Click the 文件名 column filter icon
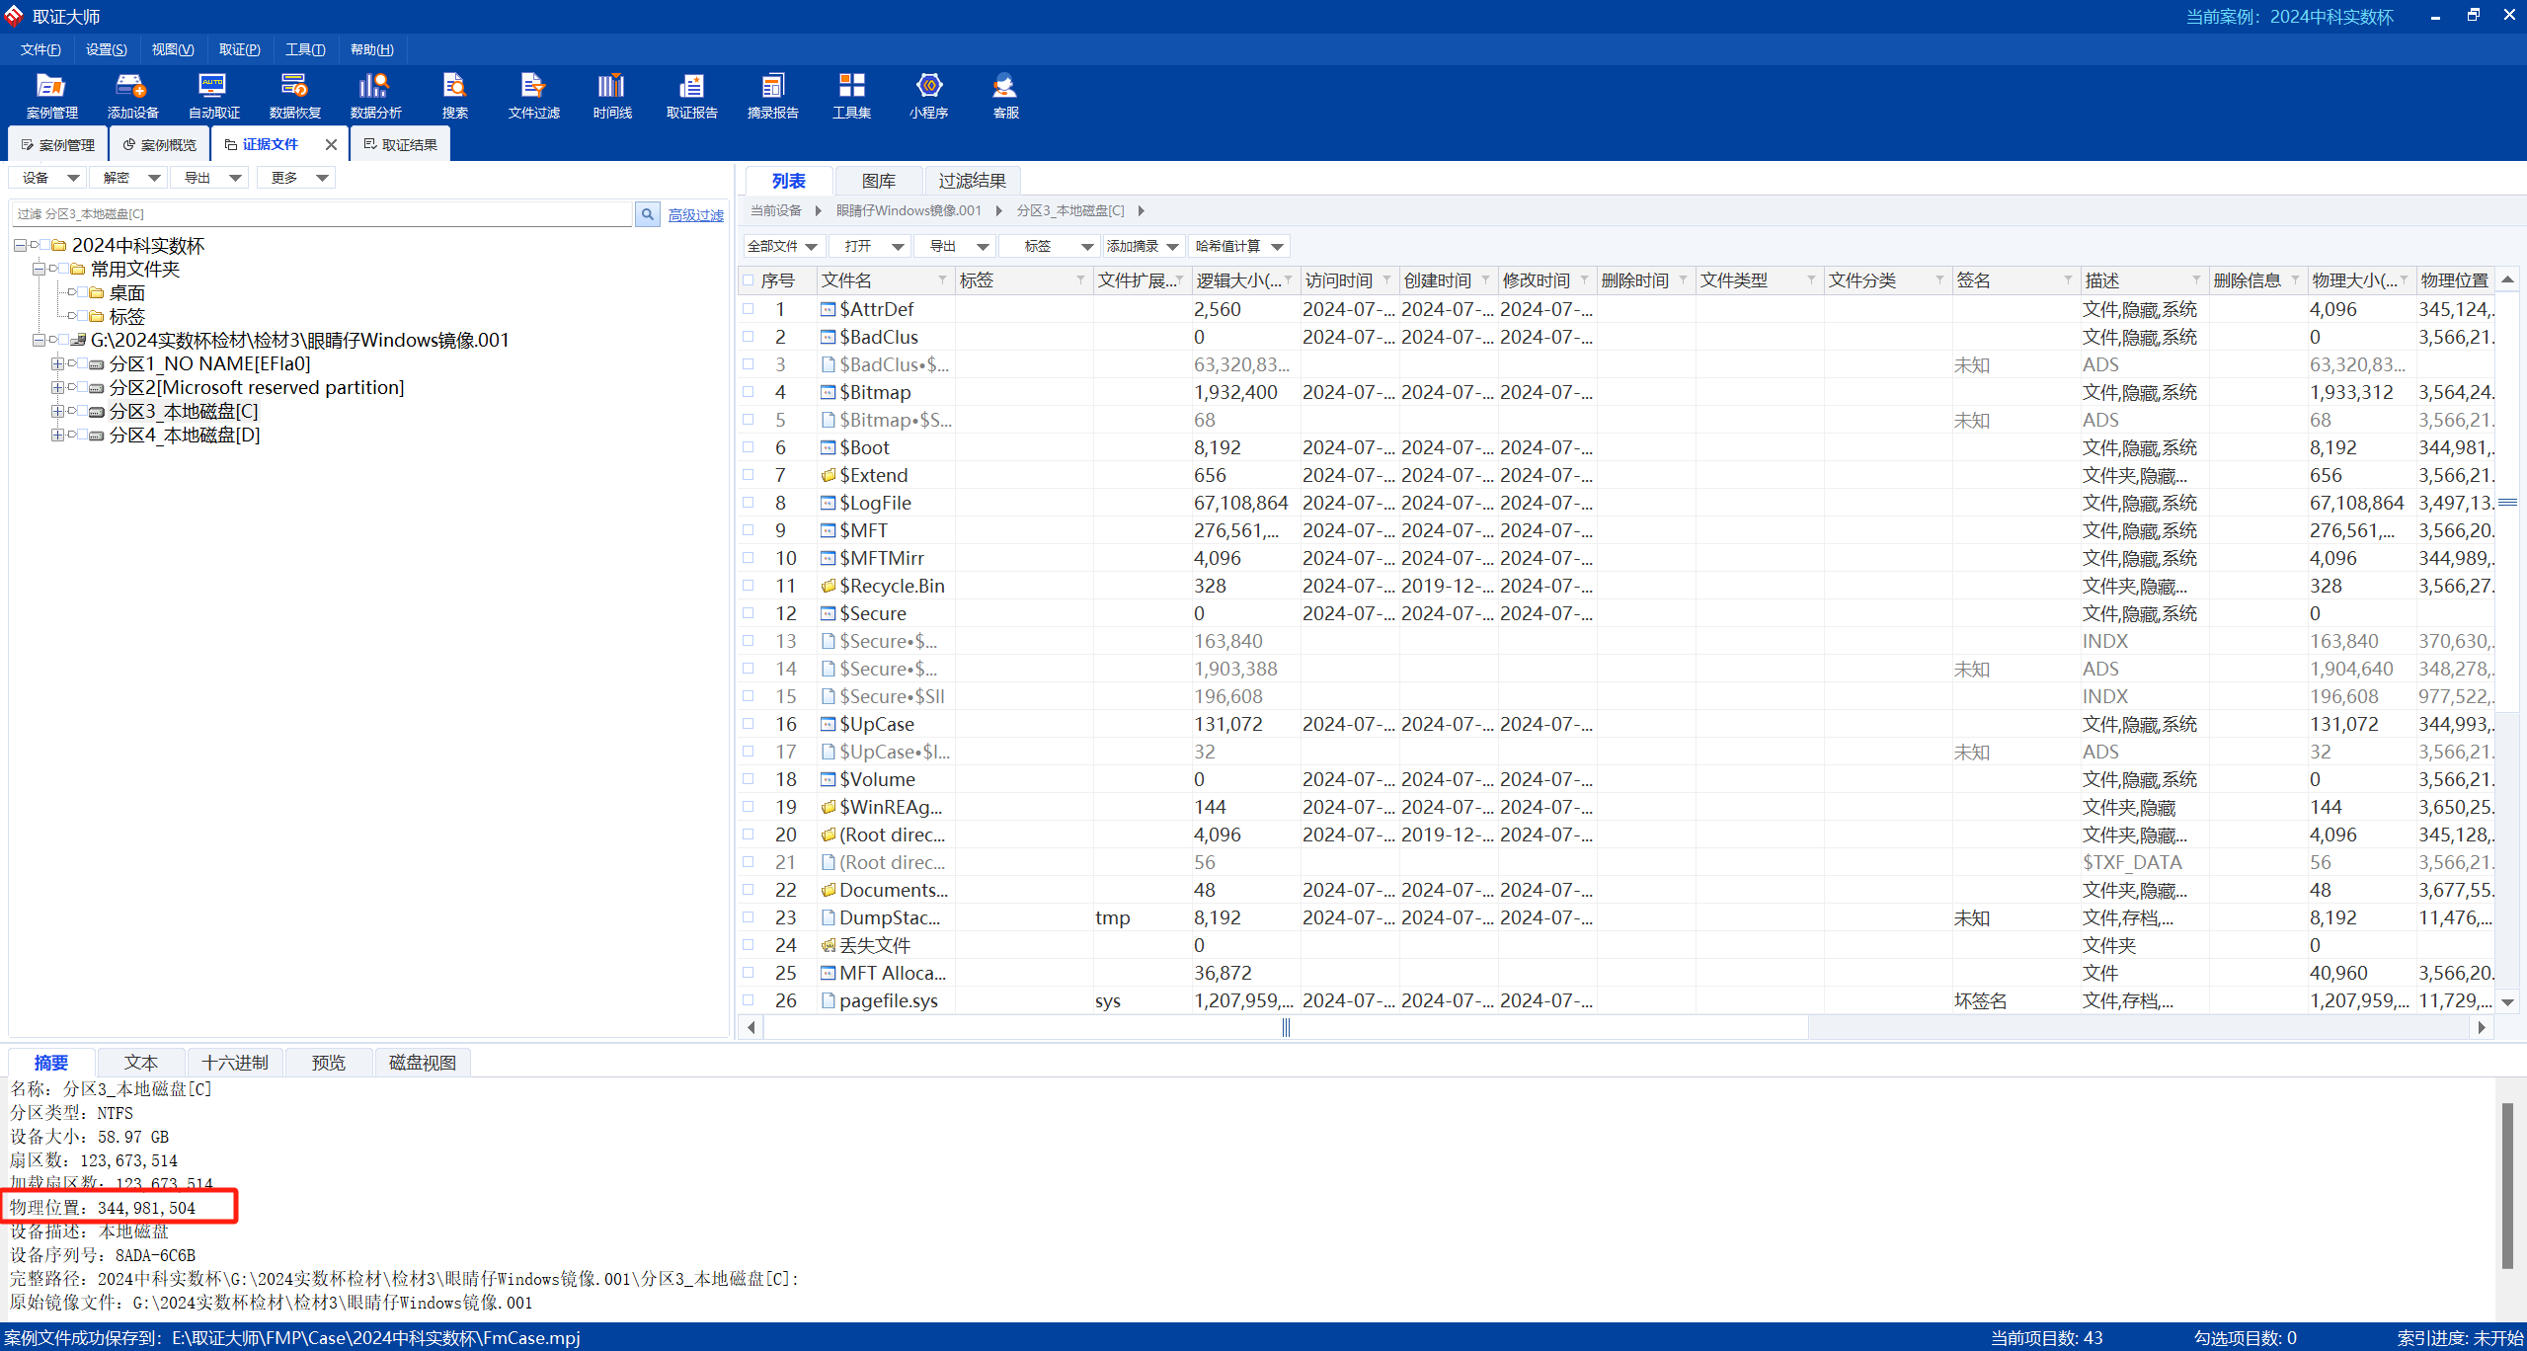The height and width of the screenshot is (1351, 2527). point(942,280)
